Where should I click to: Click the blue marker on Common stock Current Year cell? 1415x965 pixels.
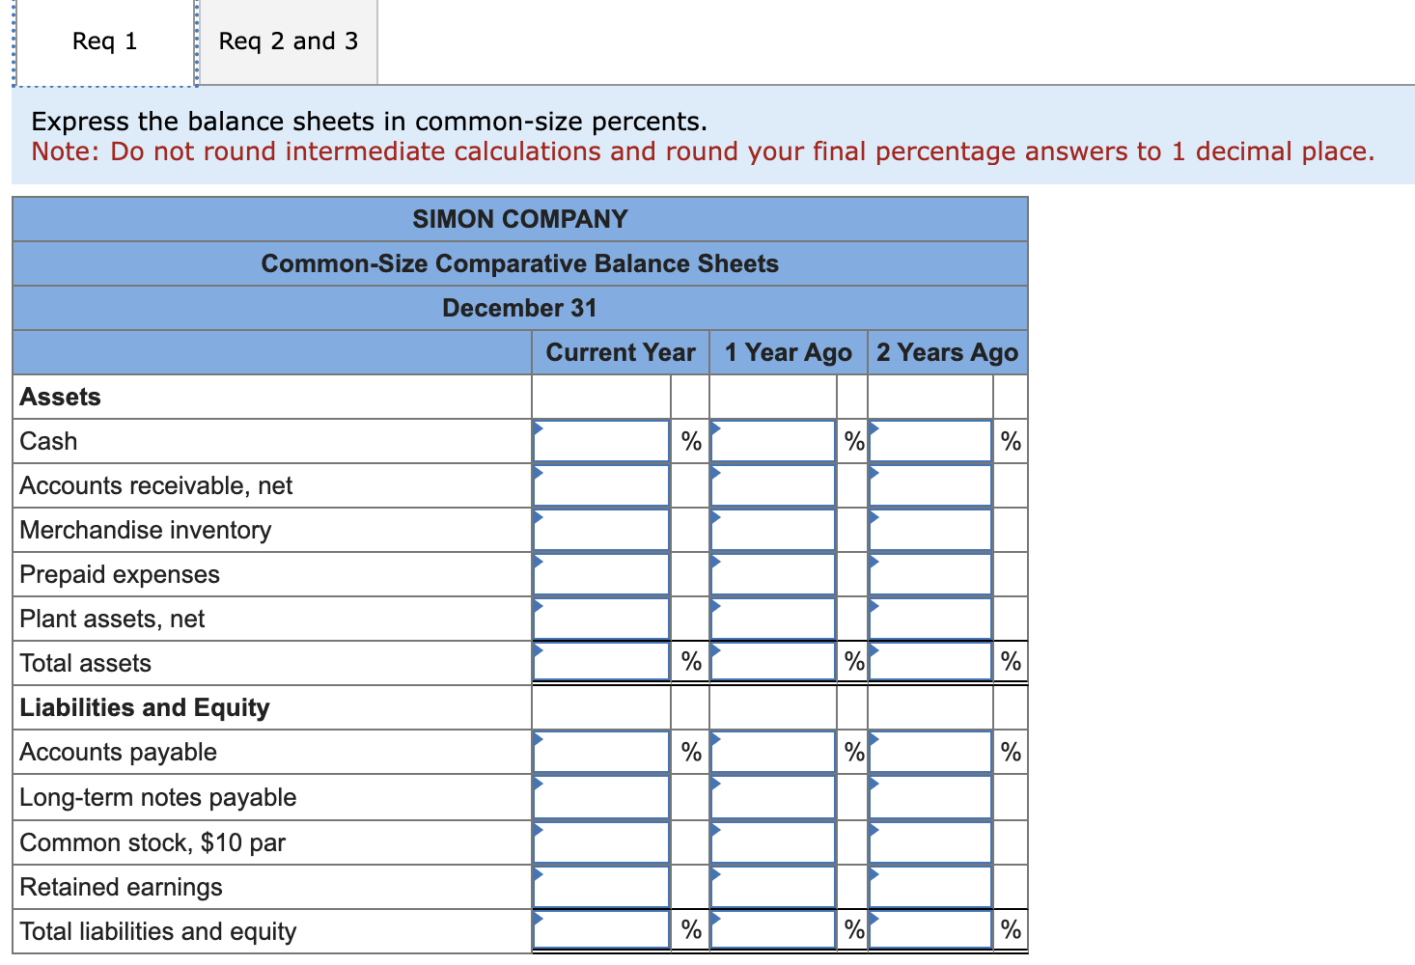[539, 831]
